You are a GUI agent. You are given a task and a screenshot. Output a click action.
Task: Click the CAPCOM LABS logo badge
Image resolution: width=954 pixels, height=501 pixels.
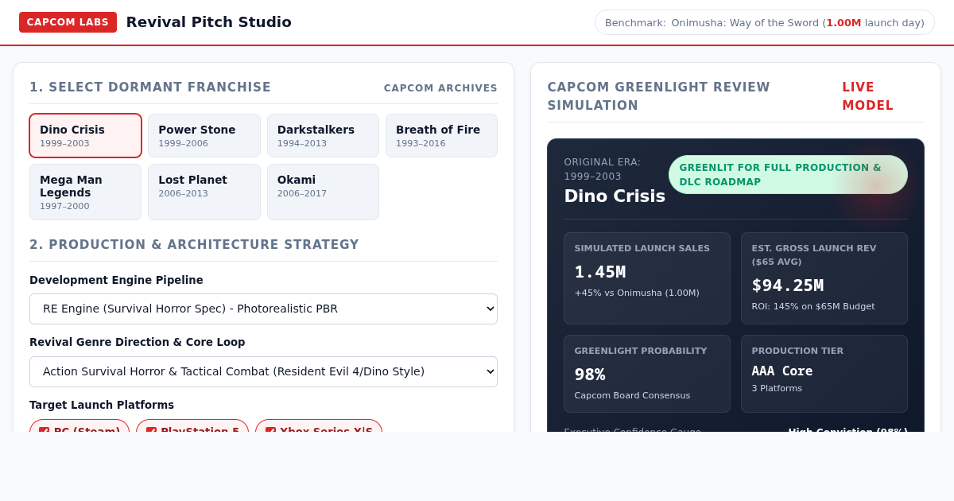tap(68, 22)
